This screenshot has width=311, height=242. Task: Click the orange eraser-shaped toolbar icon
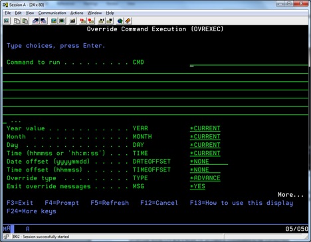pos(128,21)
